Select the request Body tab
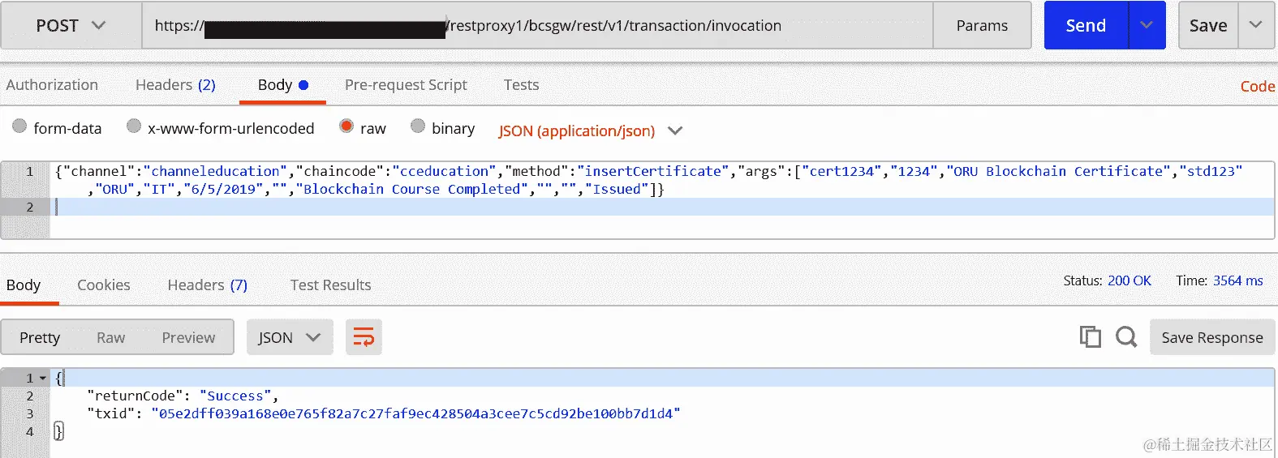 point(282,85)
